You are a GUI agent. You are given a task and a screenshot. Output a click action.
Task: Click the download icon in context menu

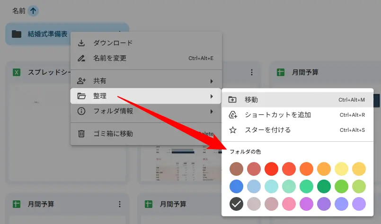click(x=81, y=43)
